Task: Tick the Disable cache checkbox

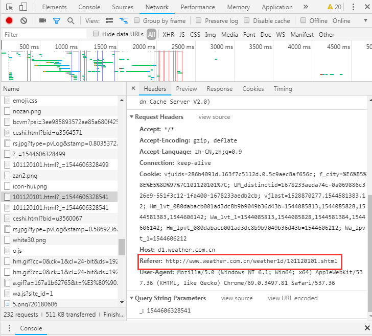Action: pos(247,20)
